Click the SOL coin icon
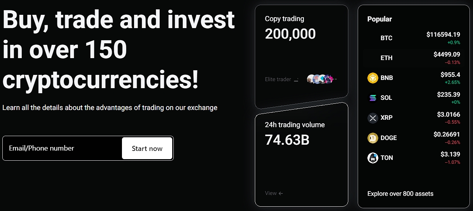Viewport: 473px width, 211px height. click(x=373, y=98)
